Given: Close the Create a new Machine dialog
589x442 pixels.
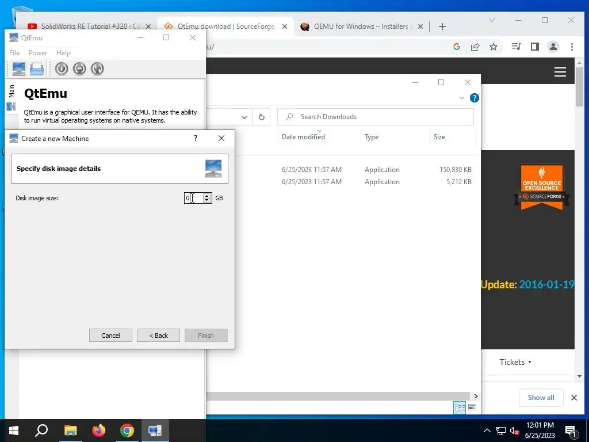Looking at the screenshot, I should (x=221, y=138).
